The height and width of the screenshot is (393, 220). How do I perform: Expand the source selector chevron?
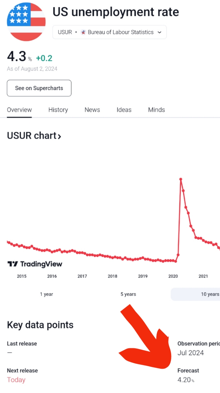160,32
